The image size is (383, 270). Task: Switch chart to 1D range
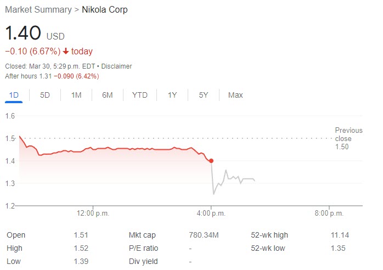pyautogui.click(x=14, y=95)
